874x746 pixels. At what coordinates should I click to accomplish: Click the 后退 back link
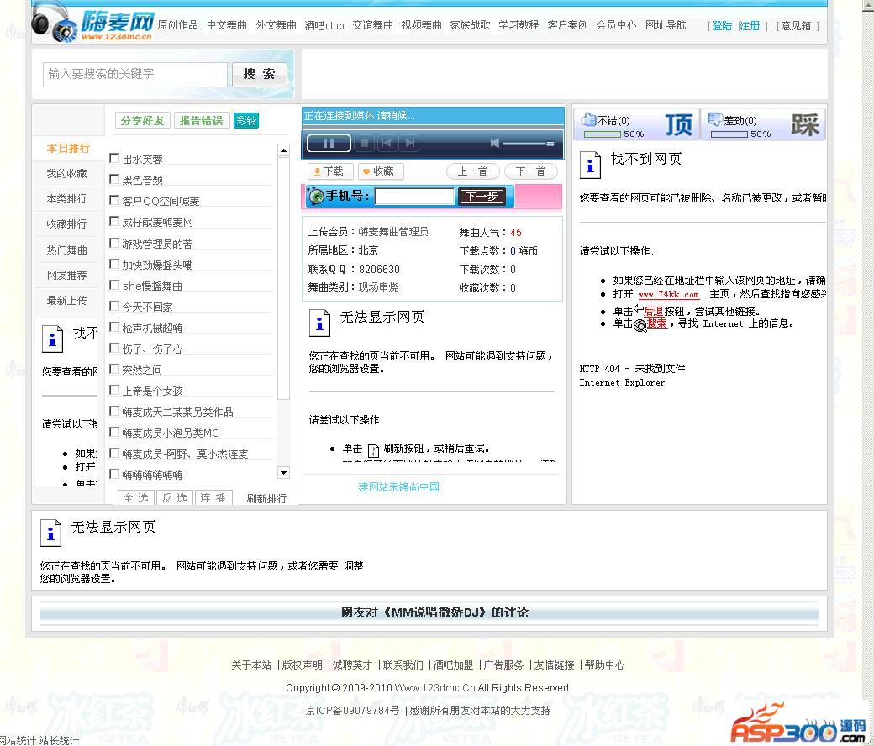pos(653,312)
